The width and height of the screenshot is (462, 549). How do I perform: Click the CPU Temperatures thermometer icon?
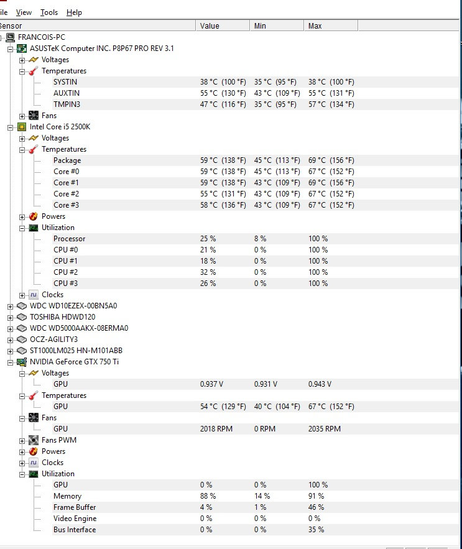(33, 149)
